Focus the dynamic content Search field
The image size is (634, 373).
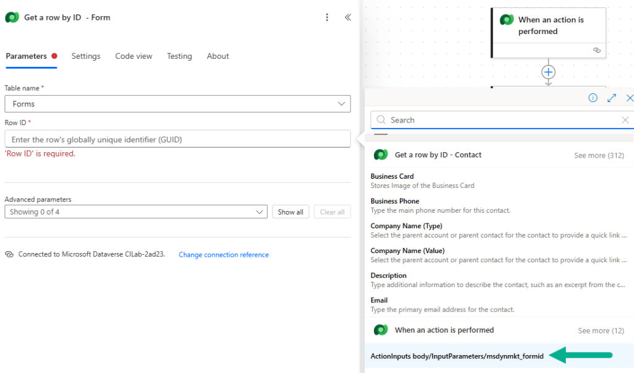(495, 120)
